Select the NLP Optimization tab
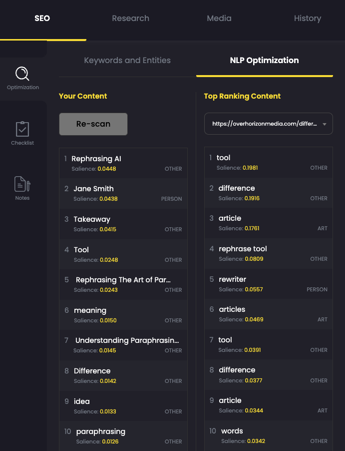345x451 pixels. [264, 61]
